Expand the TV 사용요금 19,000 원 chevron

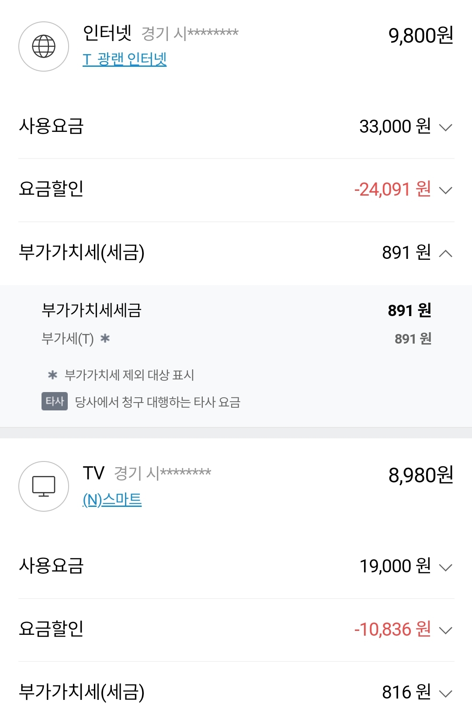tap(445, 567)
